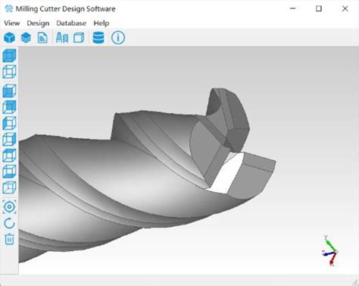Open the Database menu
The image size is (359, 286).
pos(71,23)
